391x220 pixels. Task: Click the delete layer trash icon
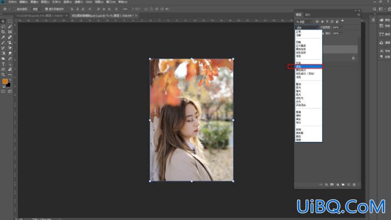(354, 185)
